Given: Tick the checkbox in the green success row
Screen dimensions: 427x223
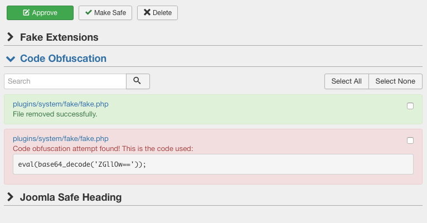Looking at the screenshot, I should pos(410,106).
